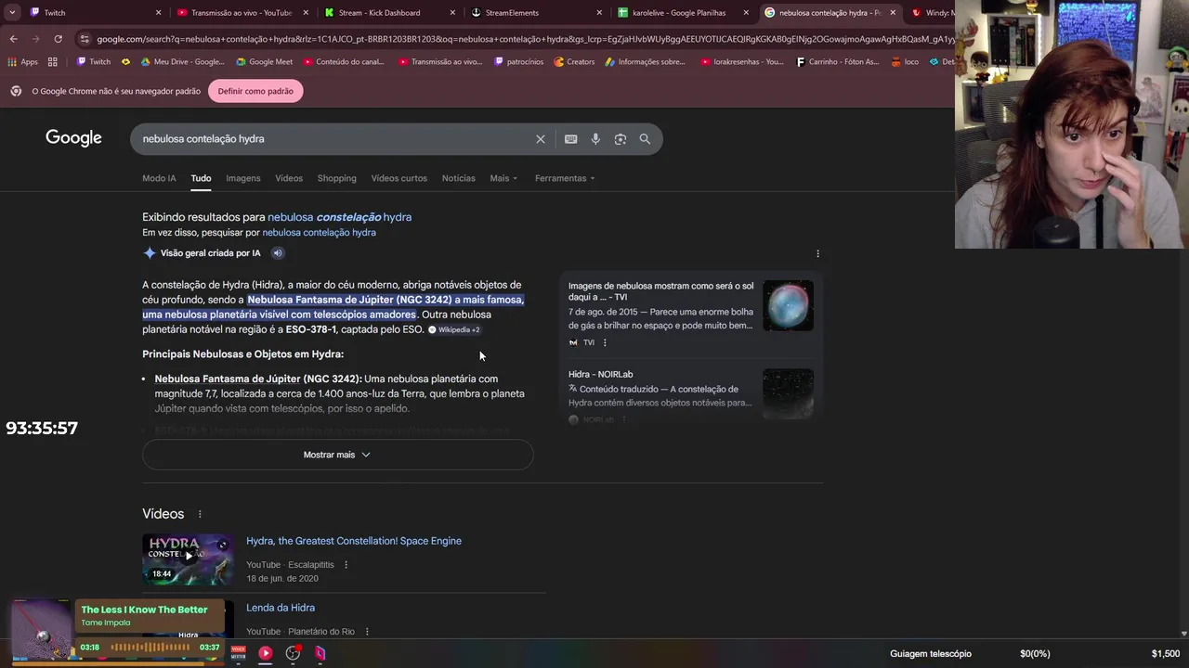
Task: Click the NOIRLab starfield thumbnail
Action: [788, 393]
